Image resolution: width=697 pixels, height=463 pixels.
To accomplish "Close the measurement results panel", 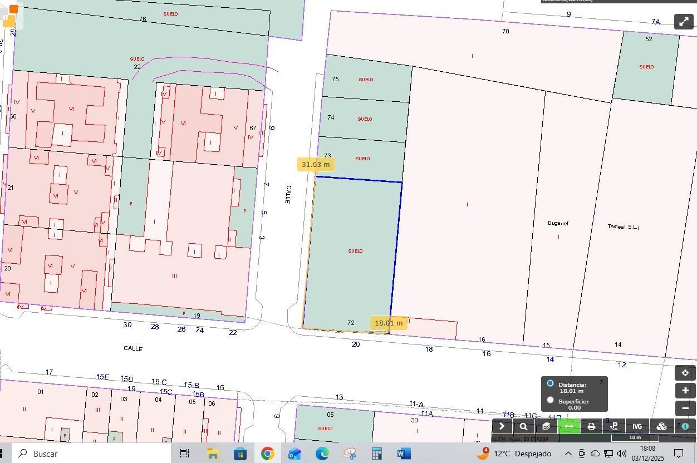I will pos(601,382).
